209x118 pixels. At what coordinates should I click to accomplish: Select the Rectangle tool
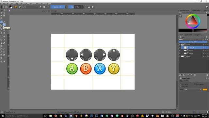point(1,25)
